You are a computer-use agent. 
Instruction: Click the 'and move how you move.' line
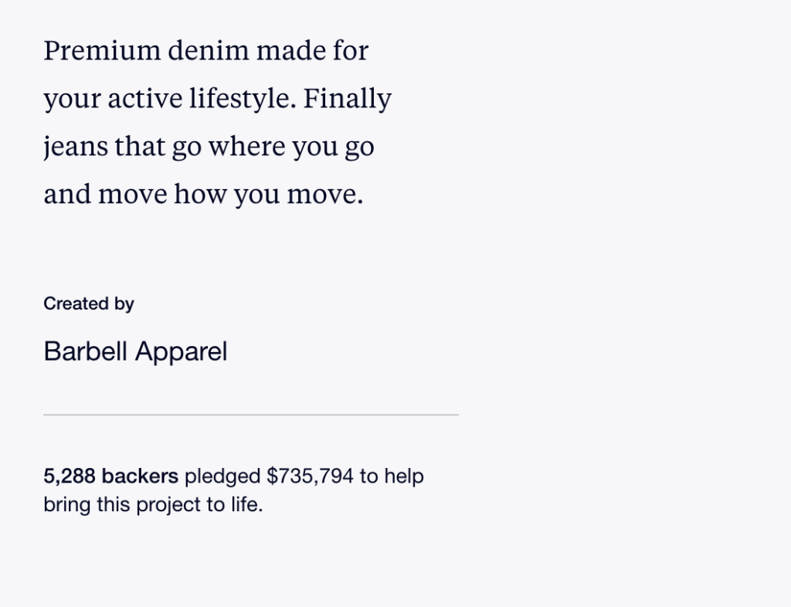click(203, 195)
